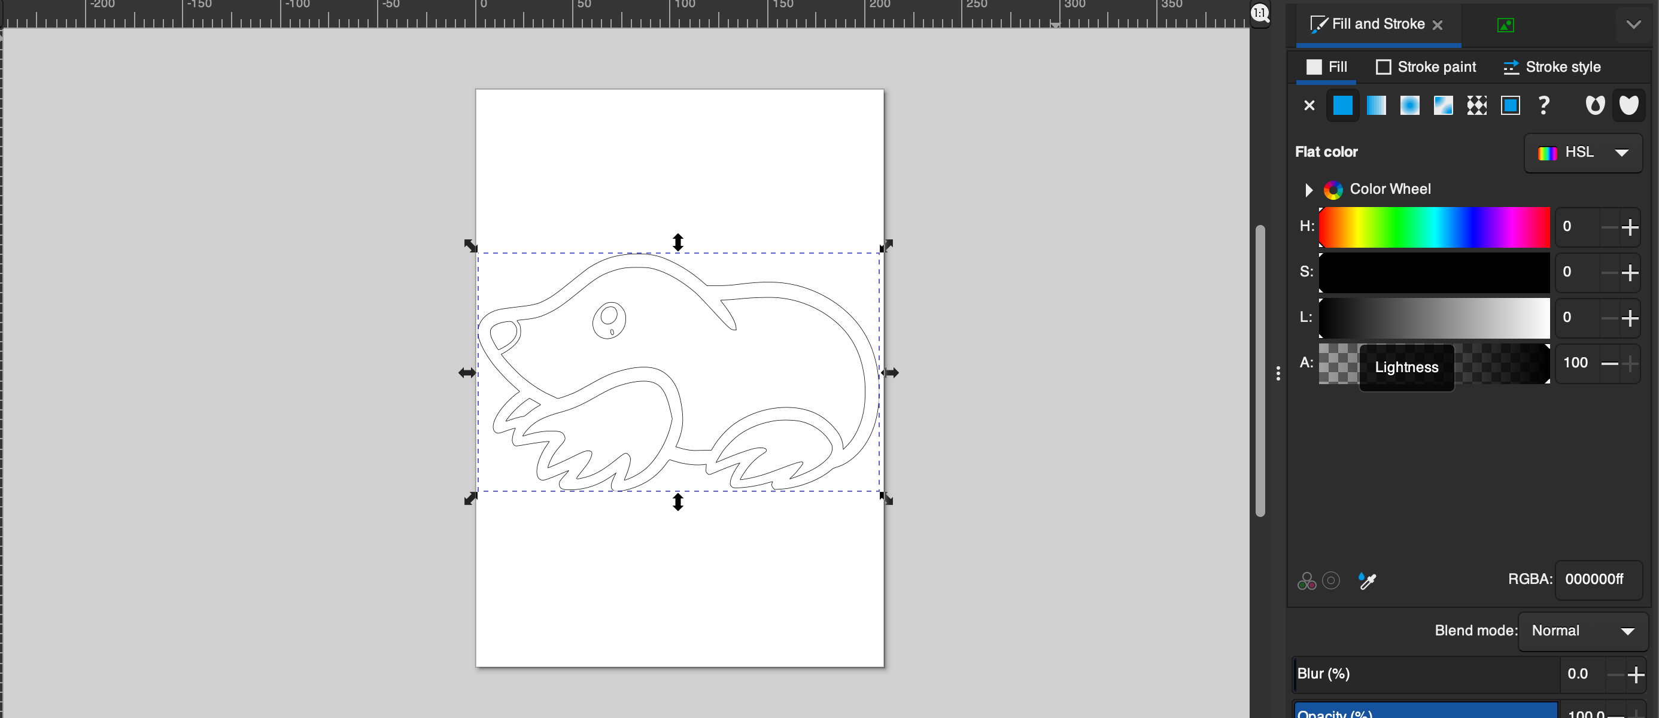The image size is (1659, 718).
Task: Choose the Radial gradient paint icon
Action: pos(1410,106)
